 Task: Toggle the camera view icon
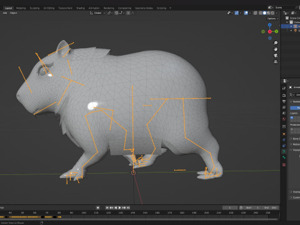pos(276,56)
